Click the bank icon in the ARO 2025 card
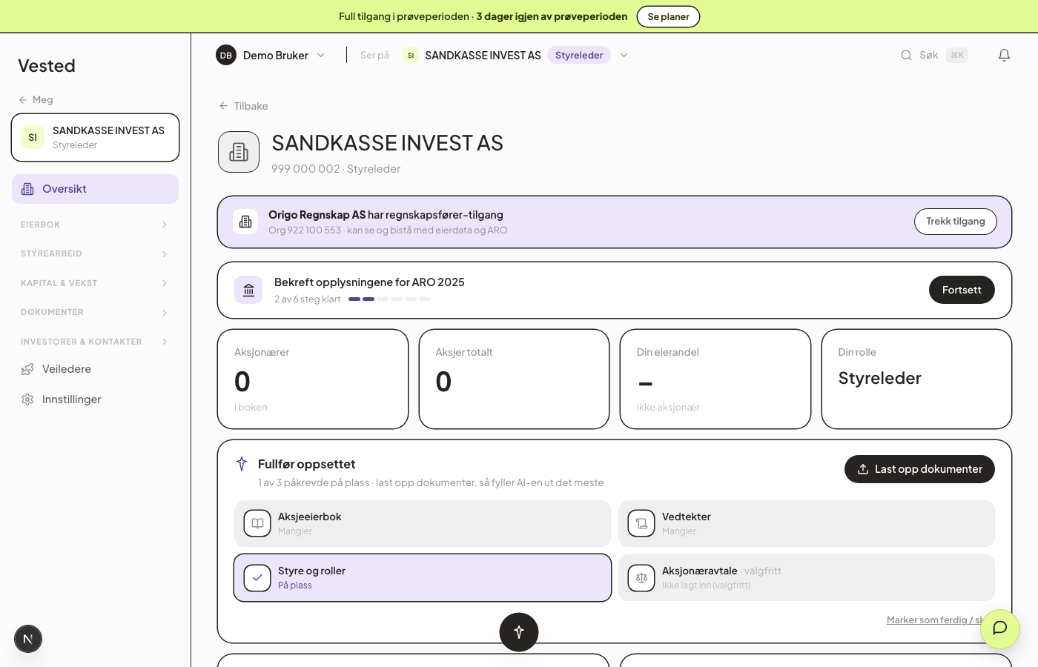This screenshot has width=1038, height=667. pos(248,290)
